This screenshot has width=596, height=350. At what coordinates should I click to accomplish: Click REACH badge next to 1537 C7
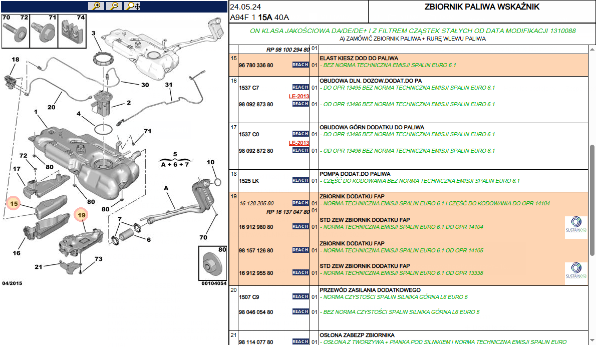tap(301, 88)
